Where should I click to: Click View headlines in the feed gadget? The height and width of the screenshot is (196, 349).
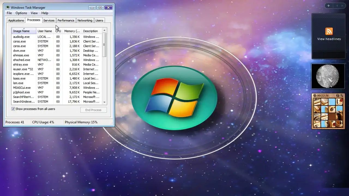[x=329, y=39]
